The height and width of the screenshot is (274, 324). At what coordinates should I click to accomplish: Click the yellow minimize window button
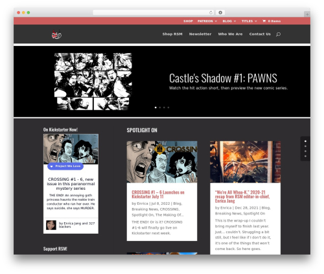23,12
